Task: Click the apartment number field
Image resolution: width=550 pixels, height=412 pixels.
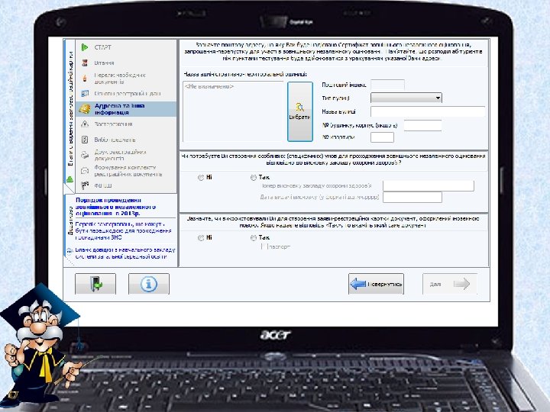Action: (x=383, y=137)
